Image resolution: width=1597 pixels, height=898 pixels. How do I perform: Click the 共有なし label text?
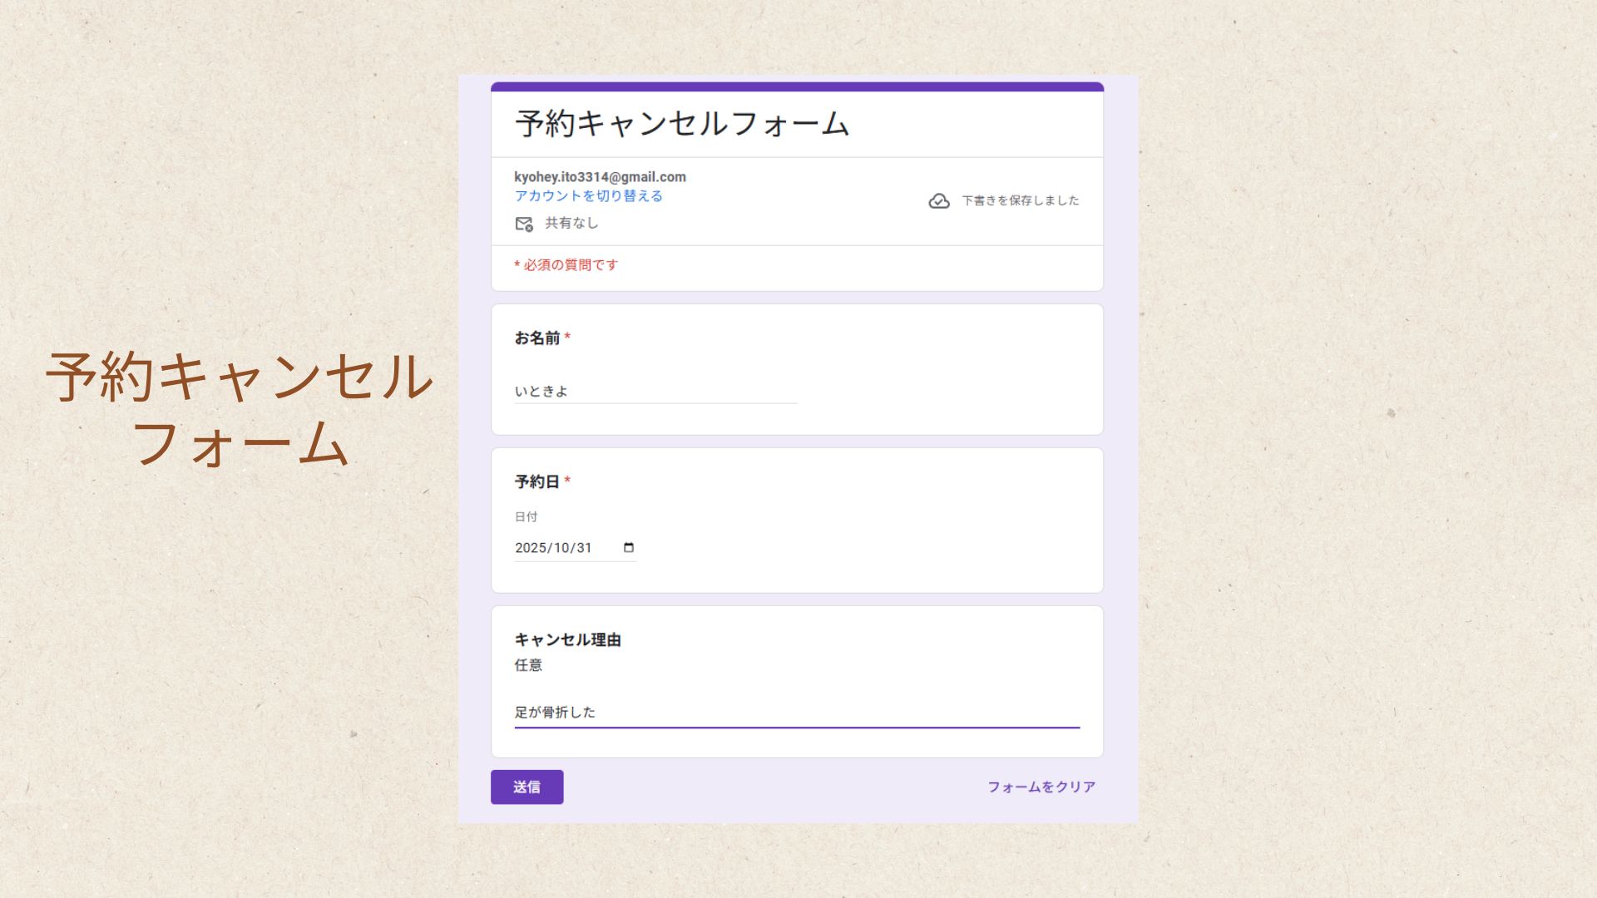click(x=571, y=223)
